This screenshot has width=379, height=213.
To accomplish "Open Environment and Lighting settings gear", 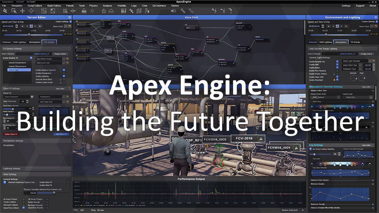I will point(376,17).
